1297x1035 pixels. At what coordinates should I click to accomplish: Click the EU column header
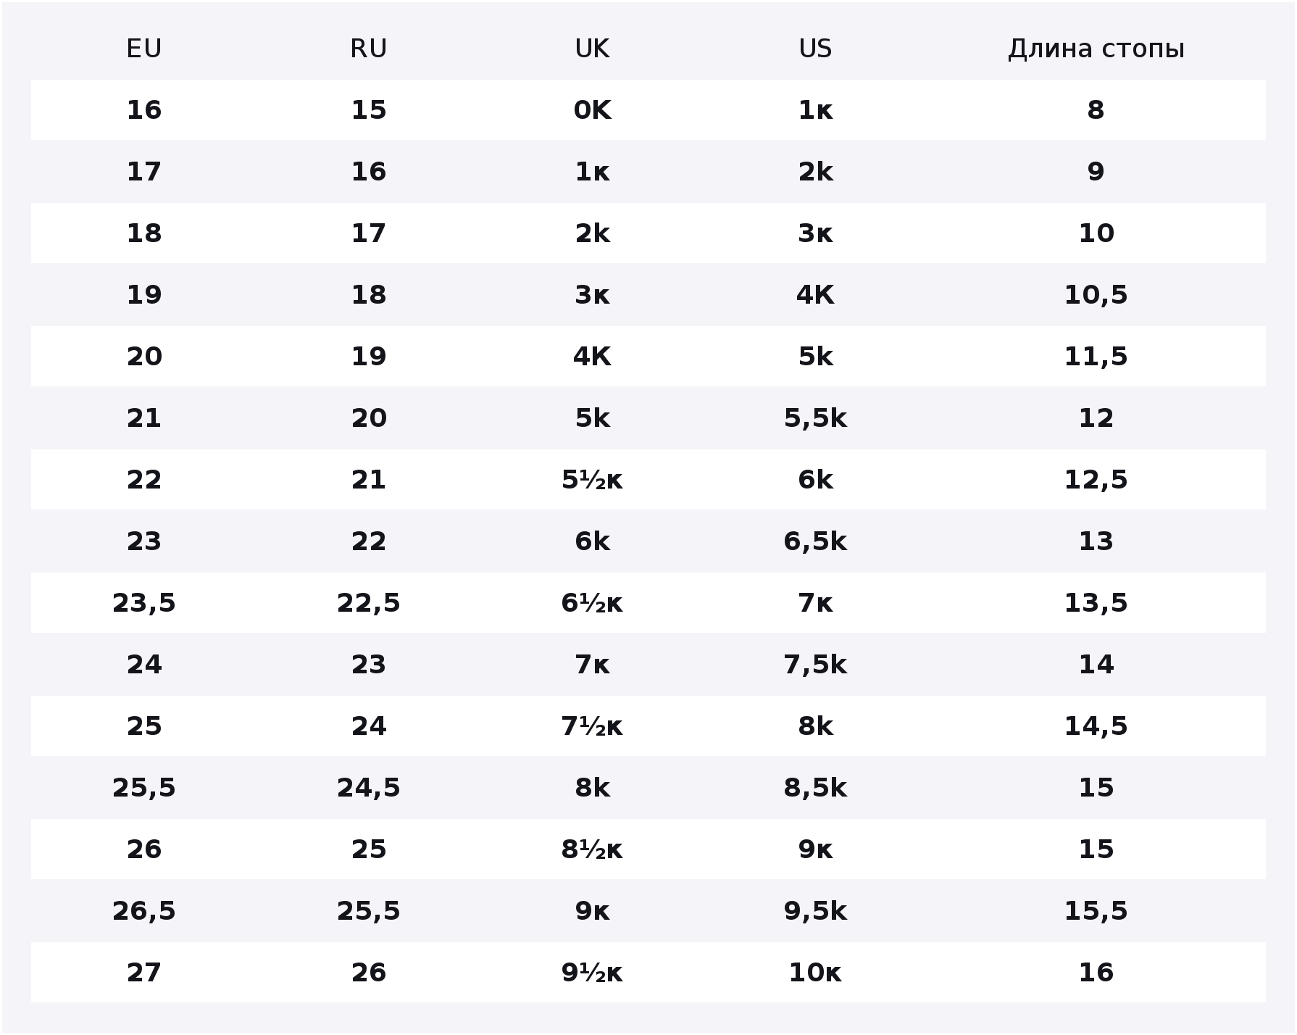click(x=143, y=49)
